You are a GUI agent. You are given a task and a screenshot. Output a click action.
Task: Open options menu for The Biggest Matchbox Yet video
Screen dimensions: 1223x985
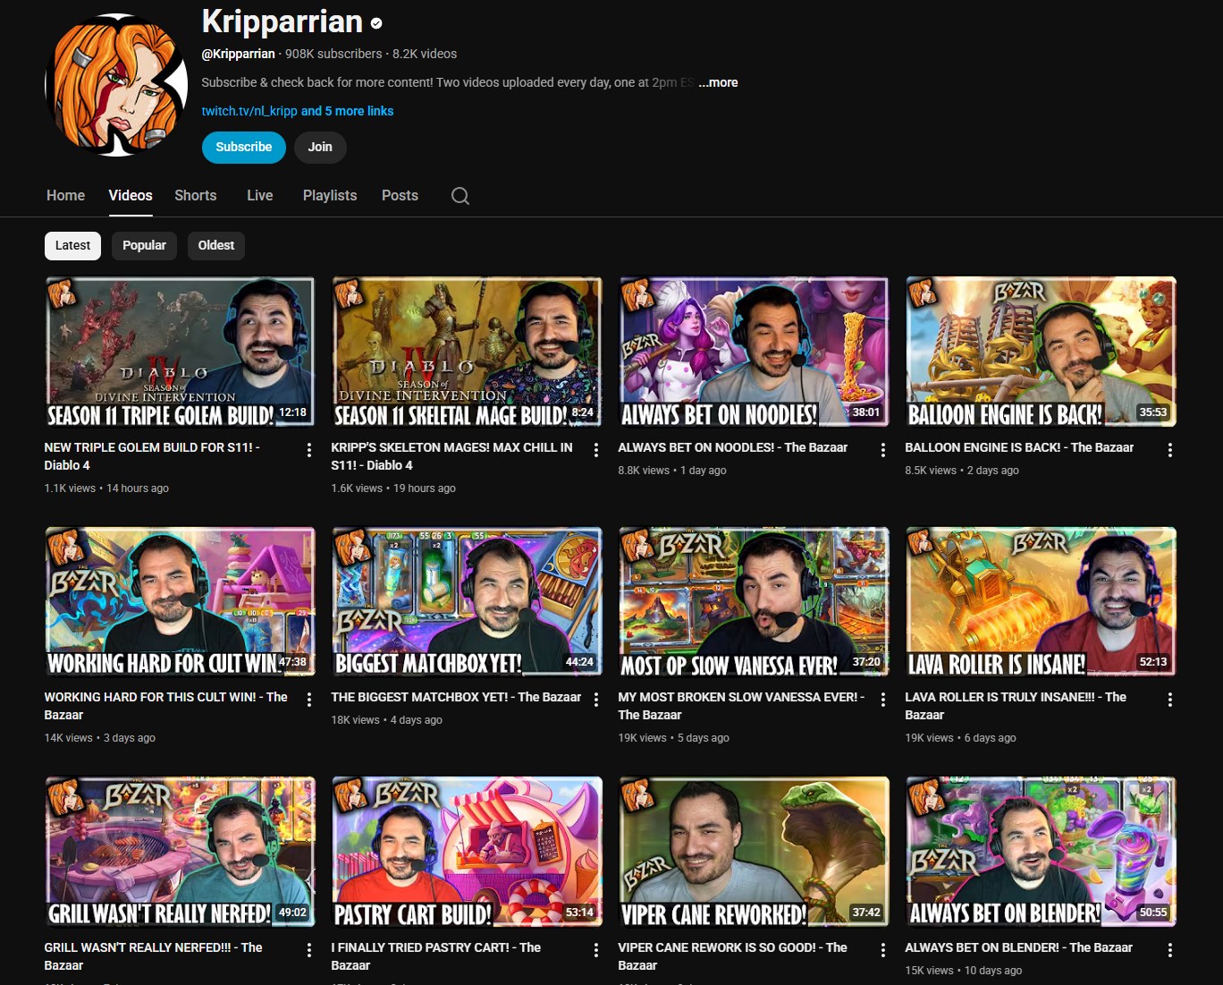(596, 700)
